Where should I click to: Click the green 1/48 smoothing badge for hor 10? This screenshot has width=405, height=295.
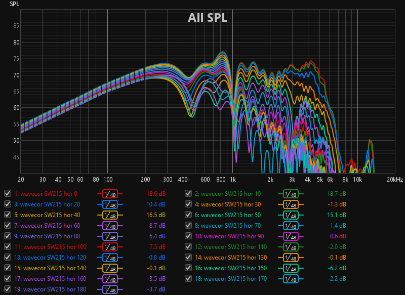click(x=291, y=194)
